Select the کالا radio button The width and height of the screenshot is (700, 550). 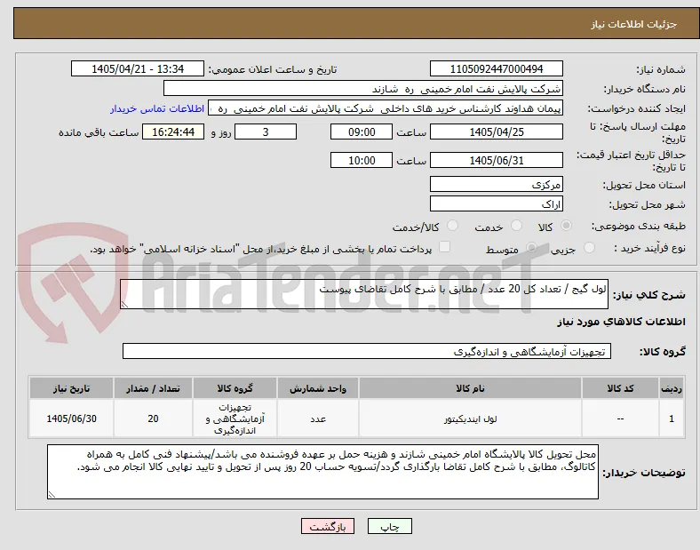click(x=566, y=226)
